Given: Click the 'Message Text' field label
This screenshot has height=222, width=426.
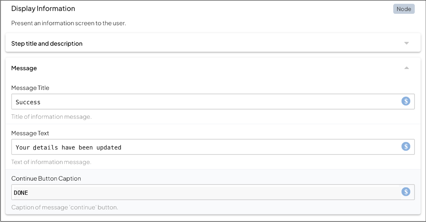Looking at the screenshot, I should click(30, 133).
